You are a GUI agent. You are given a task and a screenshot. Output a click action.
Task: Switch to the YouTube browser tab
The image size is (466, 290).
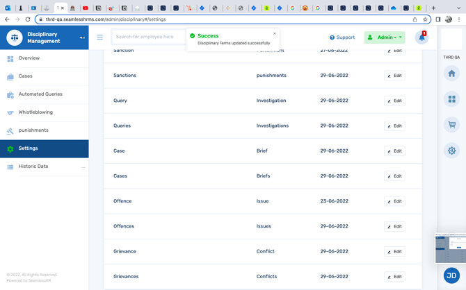click(86, 8)
